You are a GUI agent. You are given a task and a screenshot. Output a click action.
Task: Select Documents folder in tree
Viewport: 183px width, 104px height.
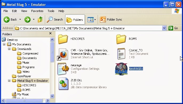pyautogui.click(x=29, y=58)
